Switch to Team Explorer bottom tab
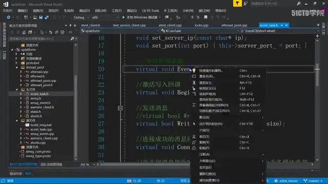Screen dimensions: 328x184 [x=51, y=165]
